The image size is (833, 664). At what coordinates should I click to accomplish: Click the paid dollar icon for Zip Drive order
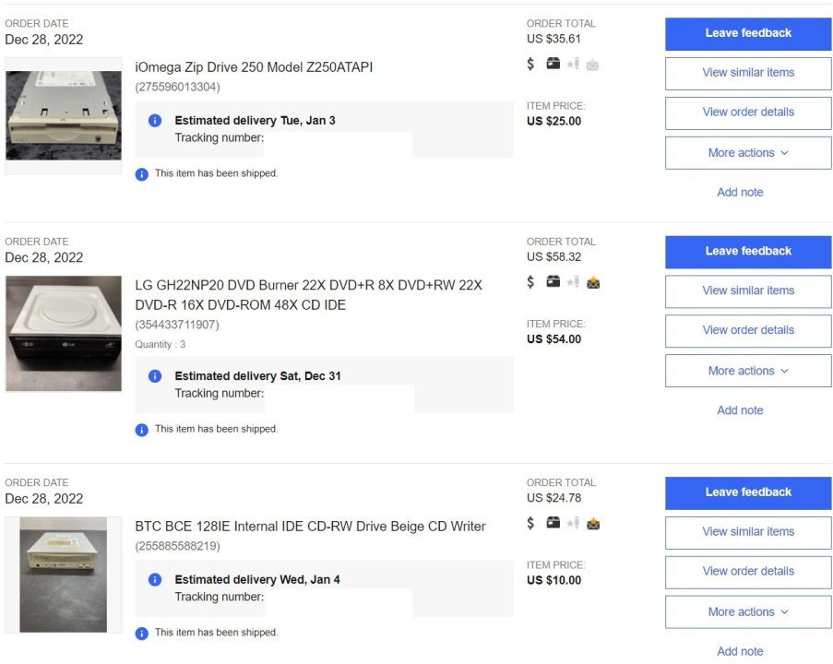[530, 64]
